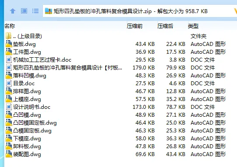Click the 78.7 KB compressed size cell
The image size is (237, 167).
pos(176,107)
